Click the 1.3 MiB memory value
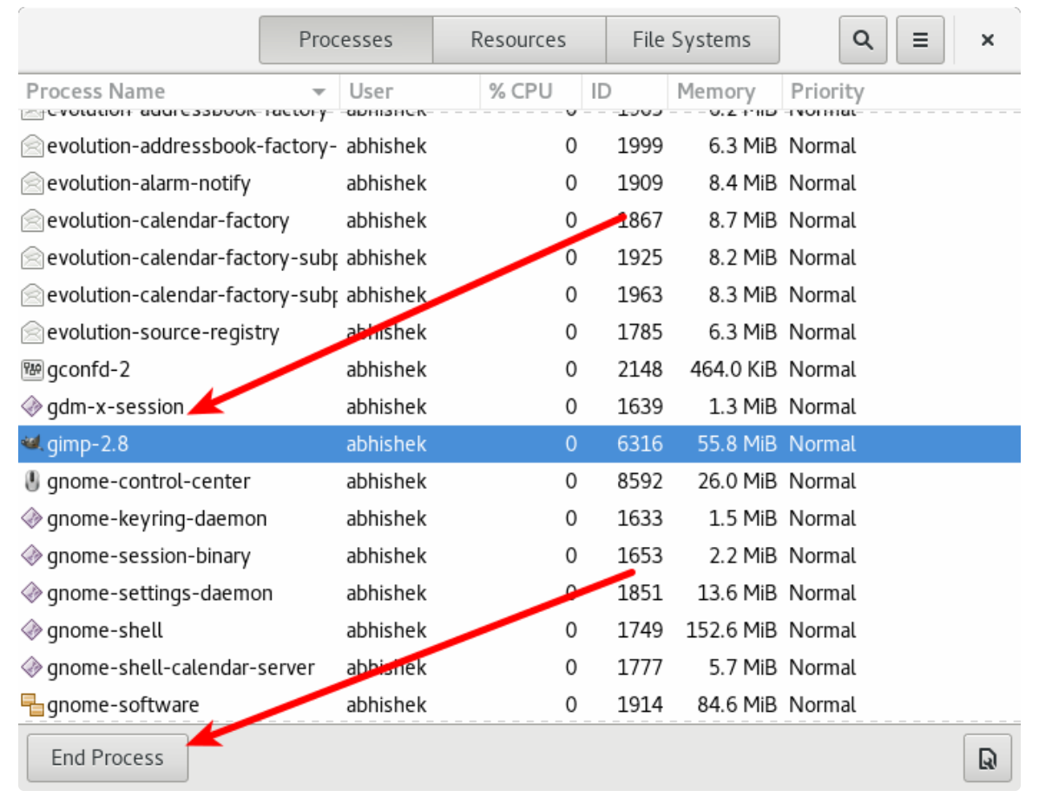 [742, 407]
